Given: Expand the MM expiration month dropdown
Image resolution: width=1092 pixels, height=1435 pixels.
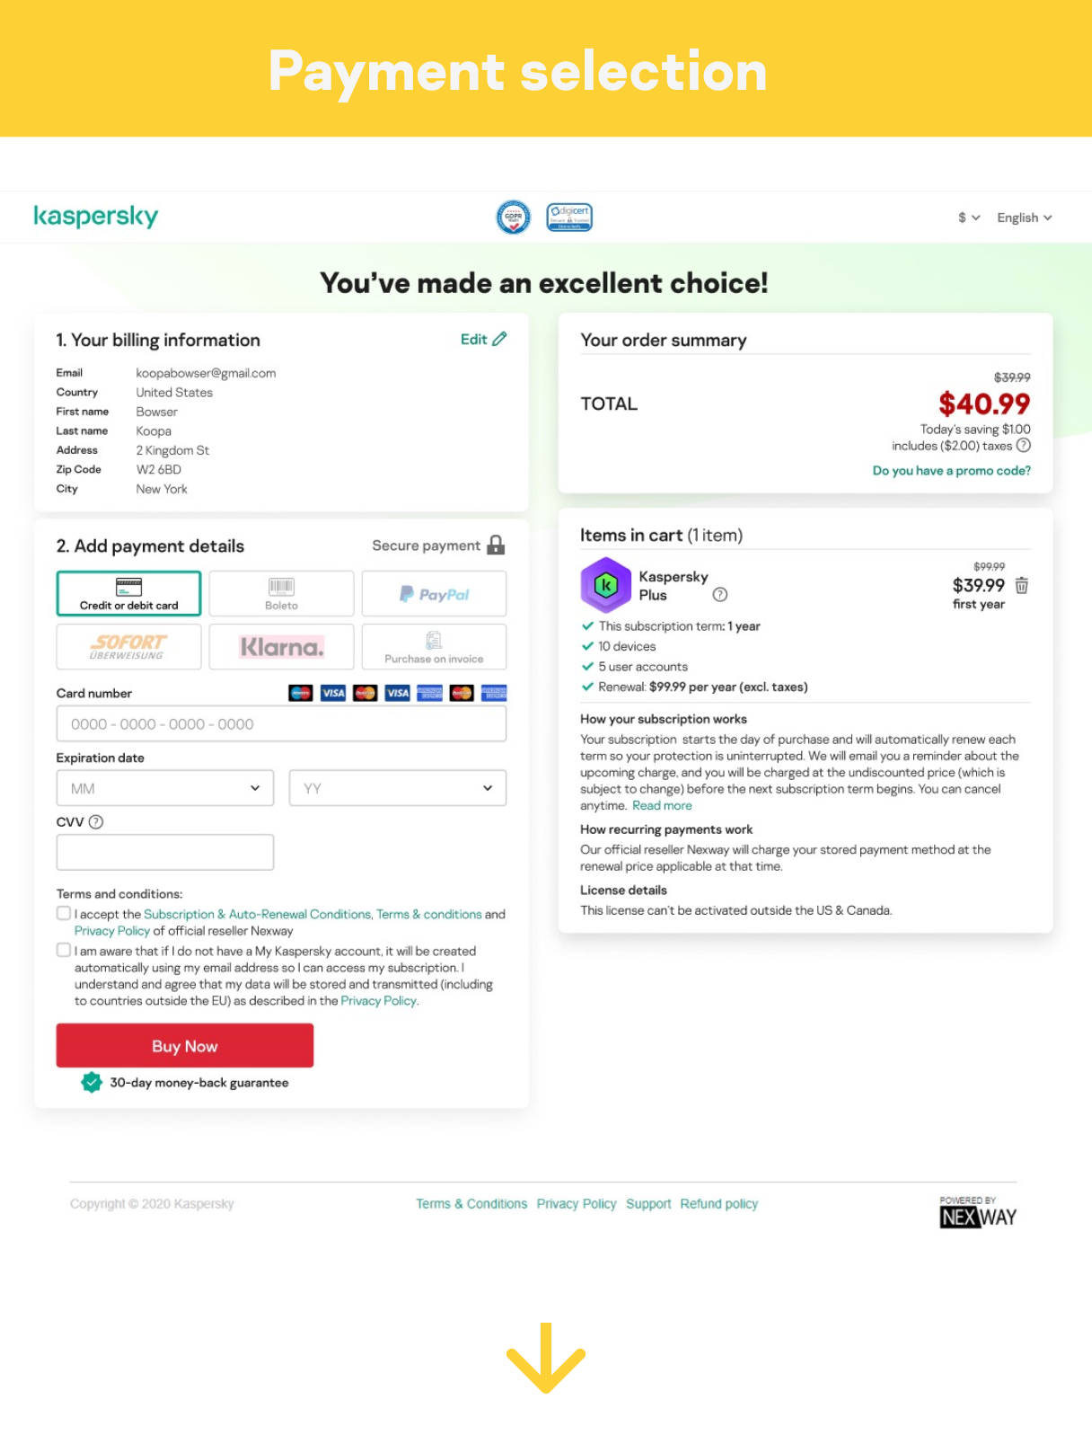Looking at the screenshot, I should [x=165, y=788].
